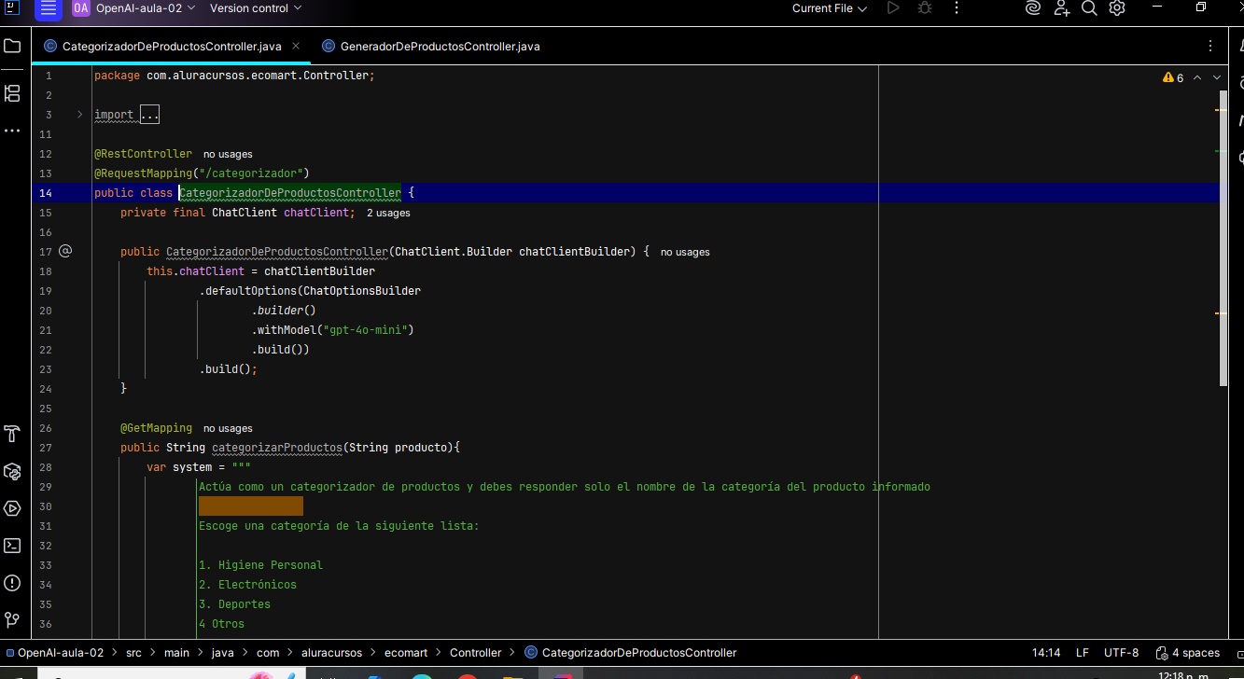Viewport: 1244px width, 679px height.
Task: Click the OA project badge icon
Action: coord(81,8)
